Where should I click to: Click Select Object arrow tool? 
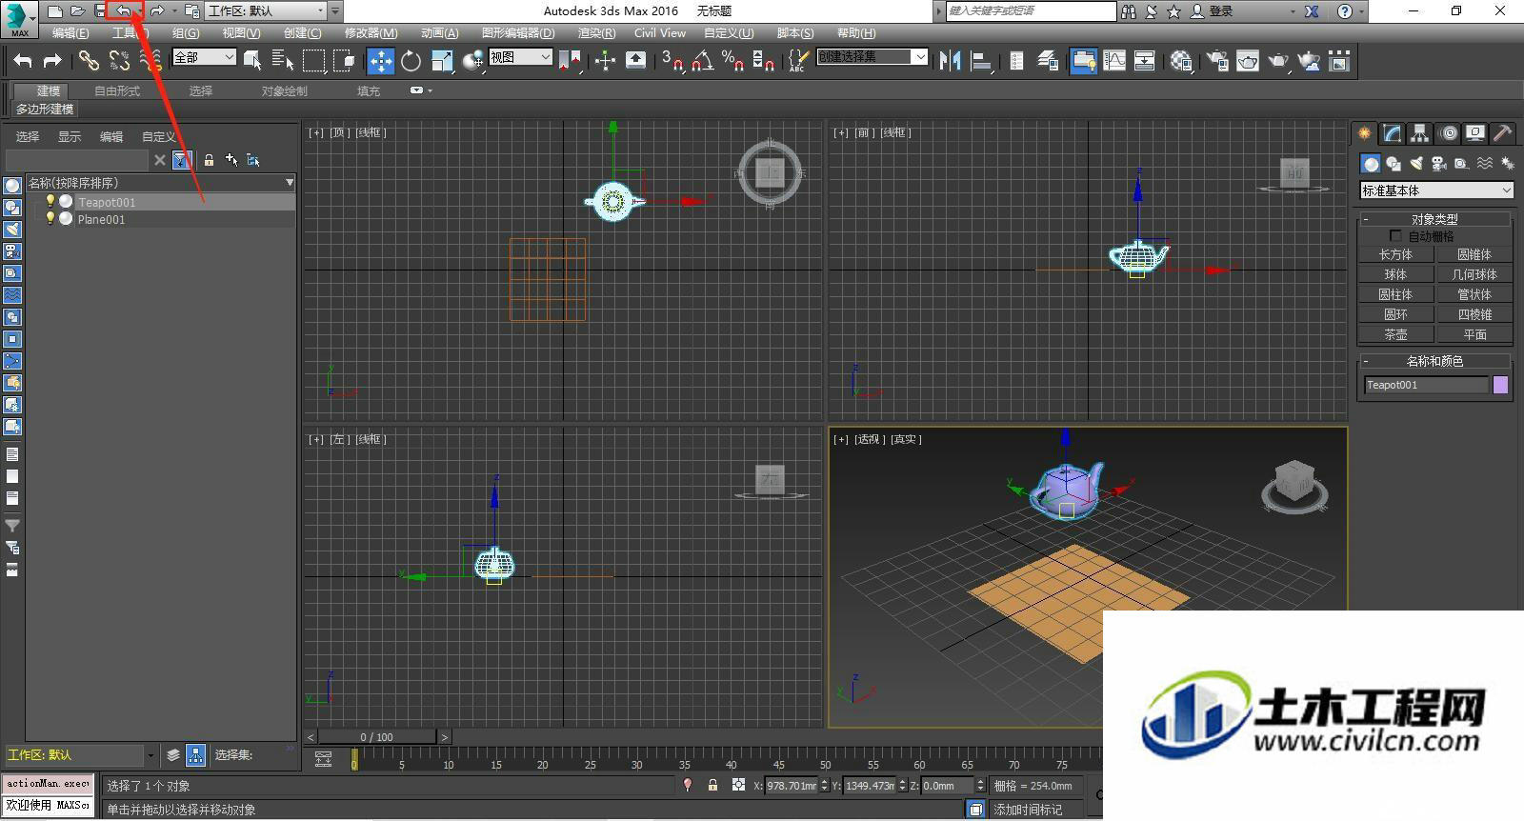[252, 61]
